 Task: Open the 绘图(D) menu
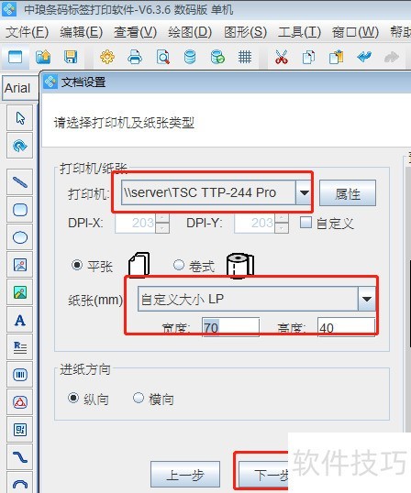point(190,32)
